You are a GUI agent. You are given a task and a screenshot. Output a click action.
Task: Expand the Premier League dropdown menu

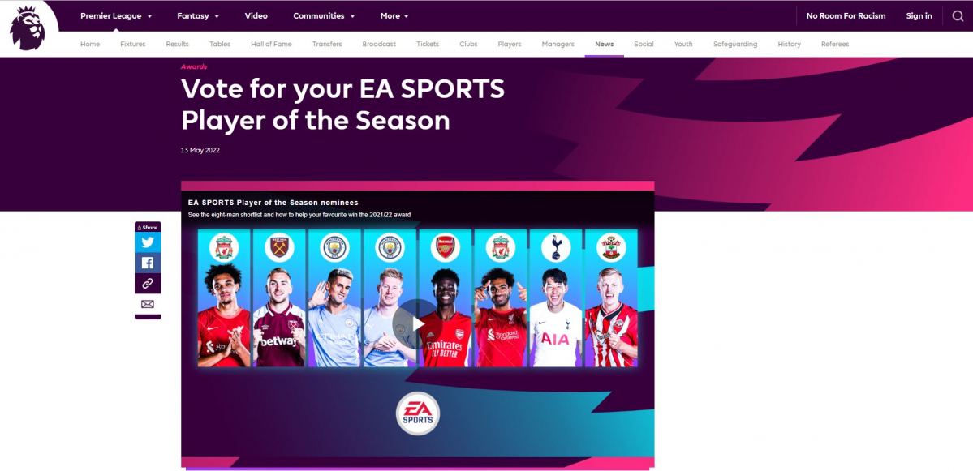tap(116, 16)
